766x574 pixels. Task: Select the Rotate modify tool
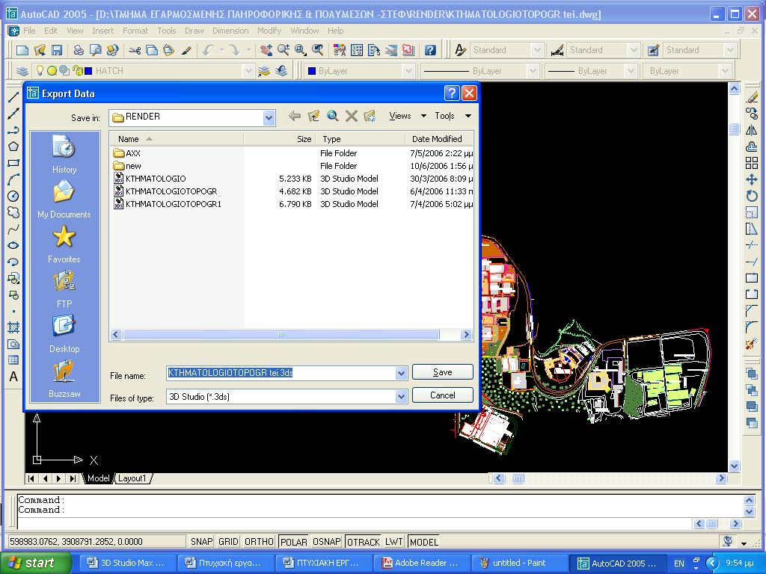pyautogui.click(x=752, y=197)
